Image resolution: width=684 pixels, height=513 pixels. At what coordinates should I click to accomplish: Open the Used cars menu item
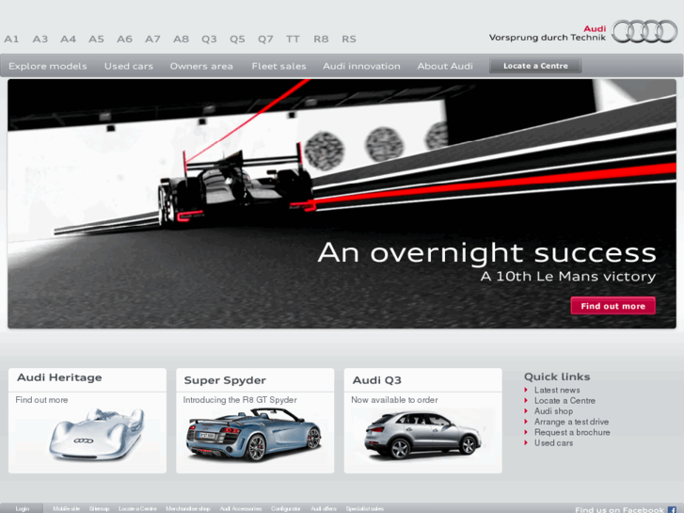129,66
